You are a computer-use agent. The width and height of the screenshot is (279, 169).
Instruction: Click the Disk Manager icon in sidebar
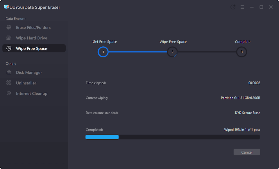tap(9, 72)
